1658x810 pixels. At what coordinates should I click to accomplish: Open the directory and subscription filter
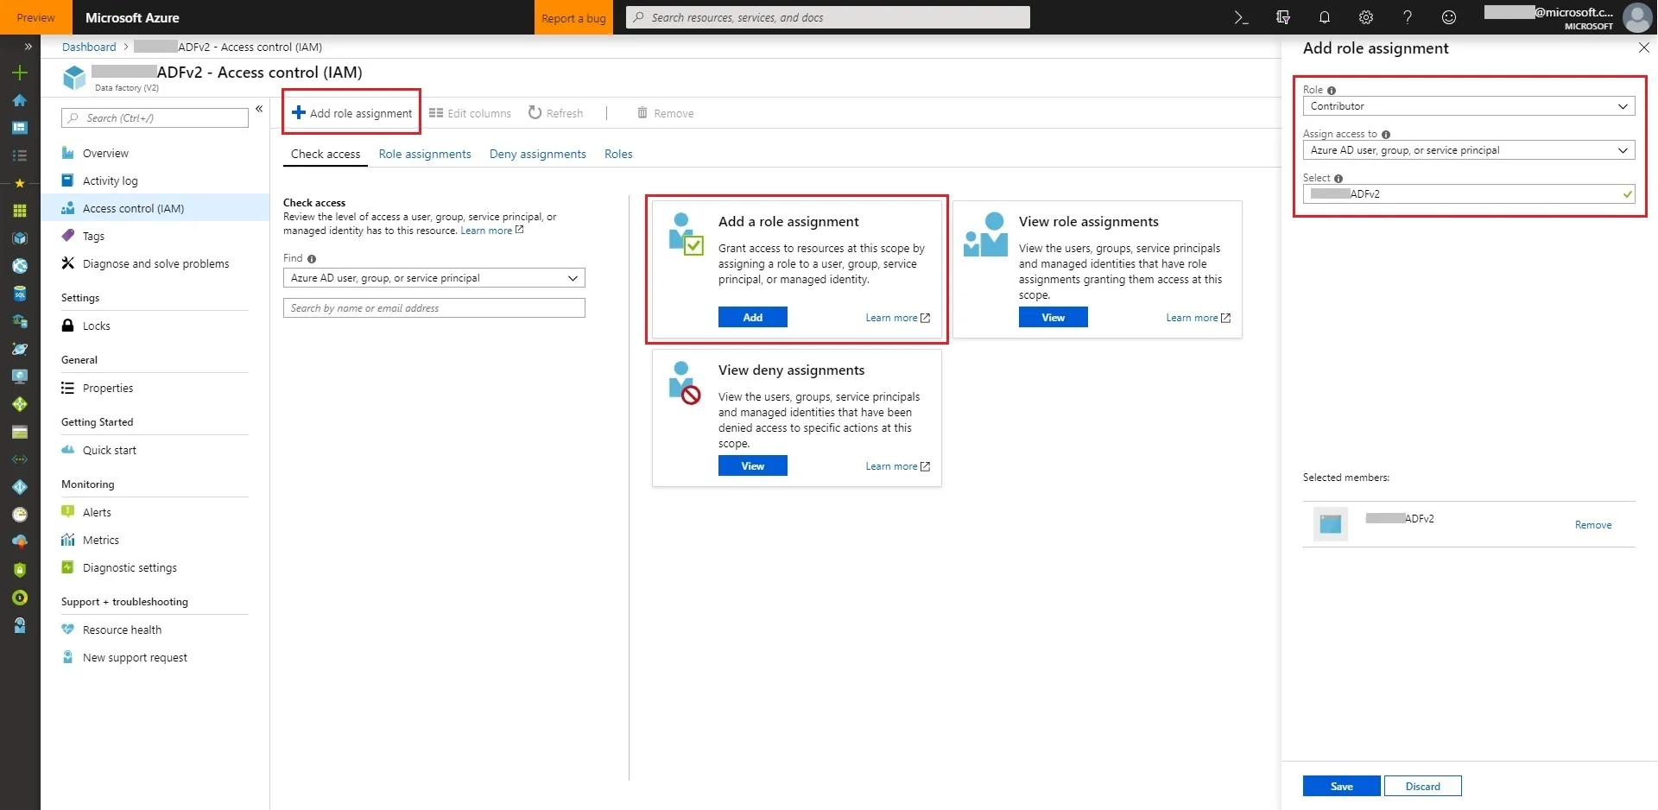[1282, 17]
